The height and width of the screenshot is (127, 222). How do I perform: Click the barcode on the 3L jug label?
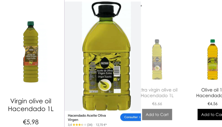tap(117, 71)
